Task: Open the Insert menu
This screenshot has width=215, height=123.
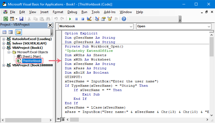Action: point(44,12)
